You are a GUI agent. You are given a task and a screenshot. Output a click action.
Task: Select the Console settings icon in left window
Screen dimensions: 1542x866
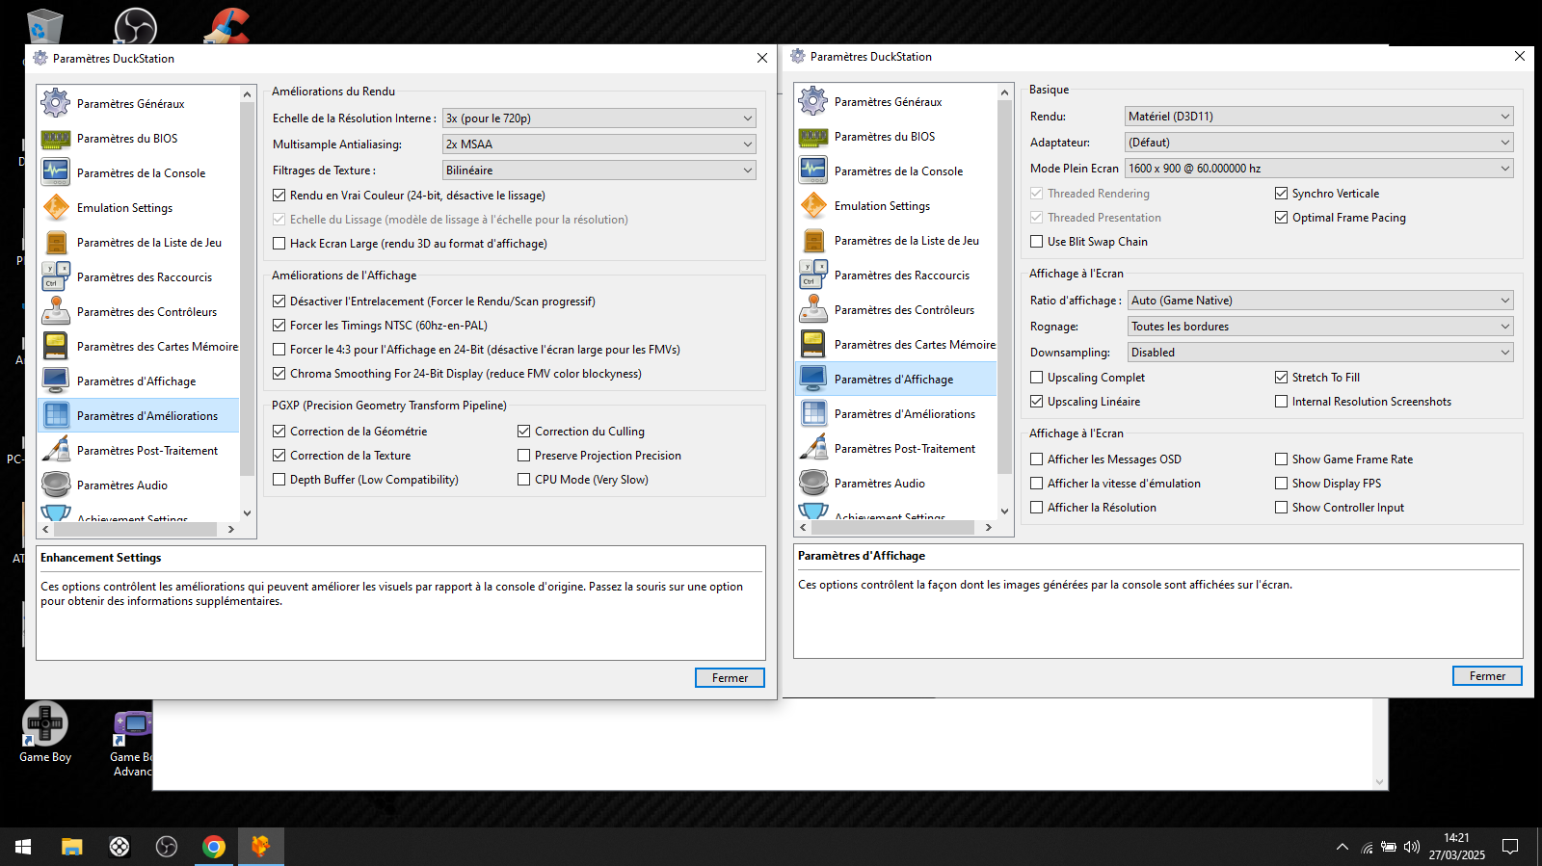(x=56, y=173)
